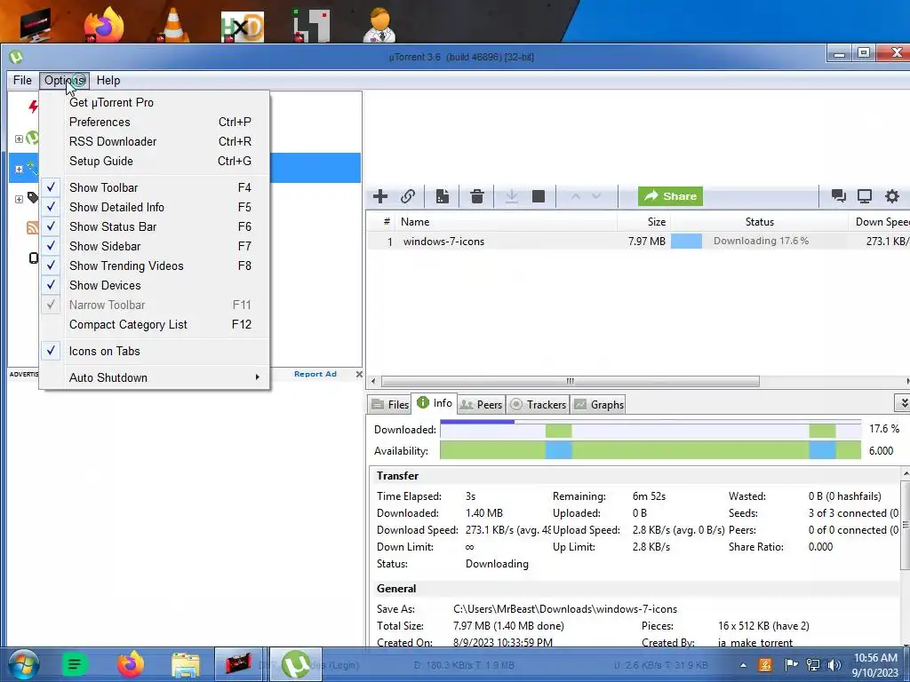The width and height of the screenshot is (910, 682).
Task: Click the torrent list horizontal scrollbar
Action: [x=571, y=381]
